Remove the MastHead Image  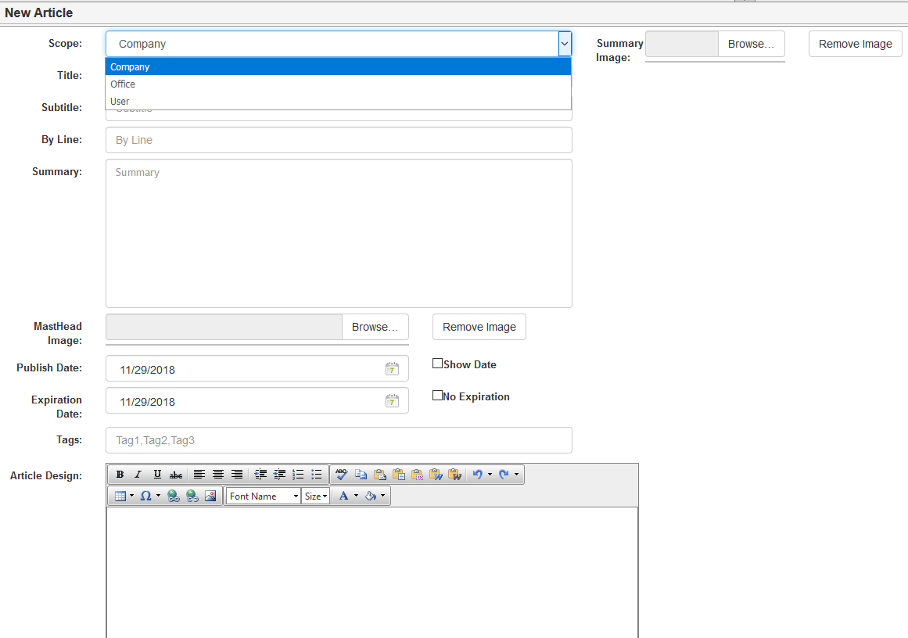(x=479, y=327)
